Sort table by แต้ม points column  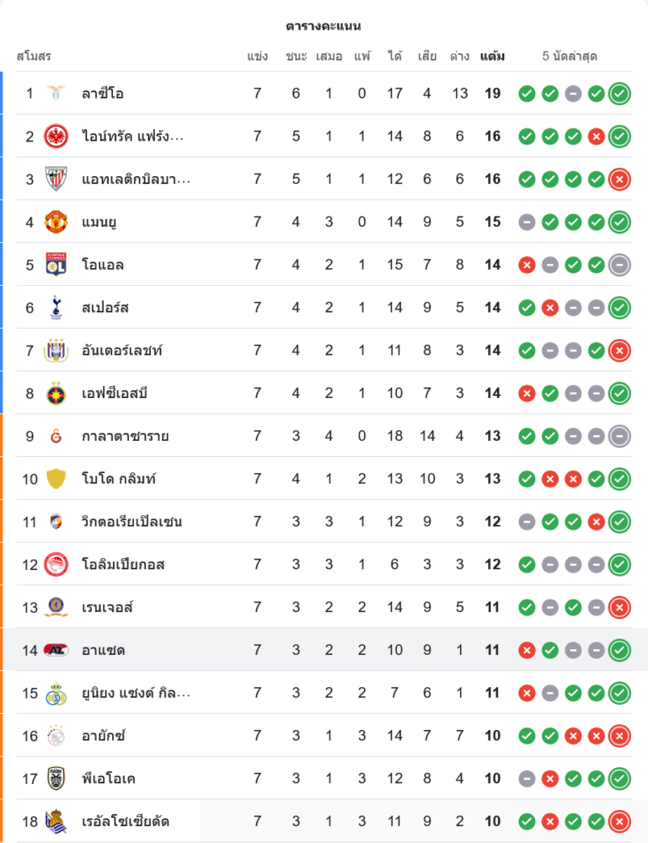pos(492,56)
